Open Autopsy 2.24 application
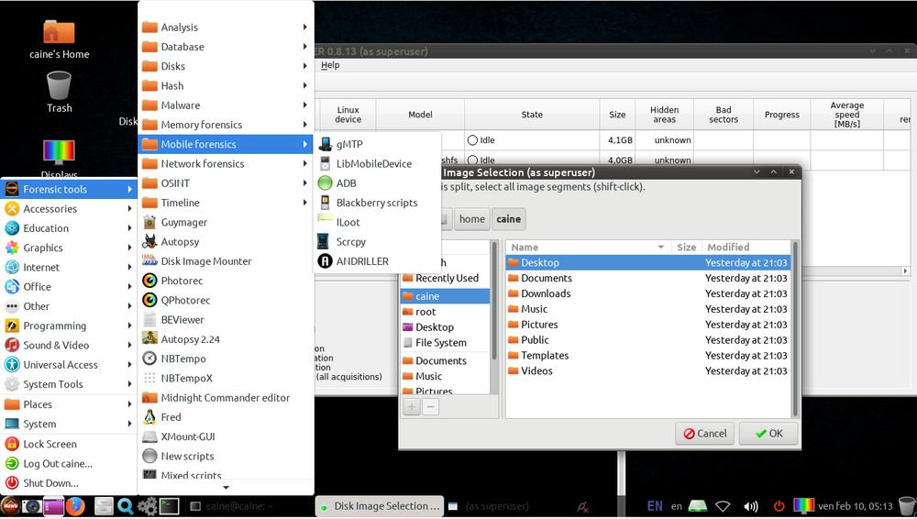Viewport: 917px width, 519px height. pyautogui.click(x=190, y=339)
